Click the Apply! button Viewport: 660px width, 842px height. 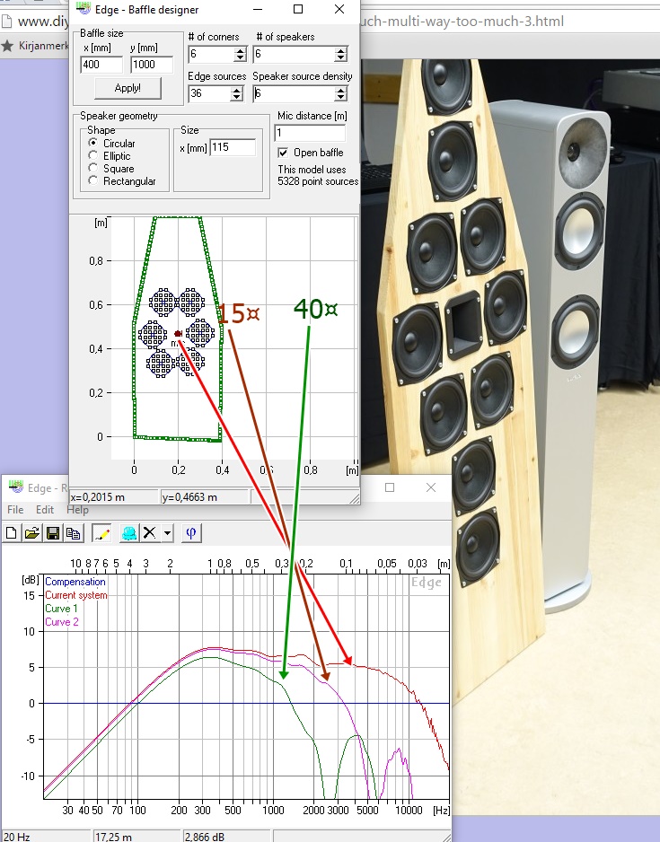(x=128, y=88)
